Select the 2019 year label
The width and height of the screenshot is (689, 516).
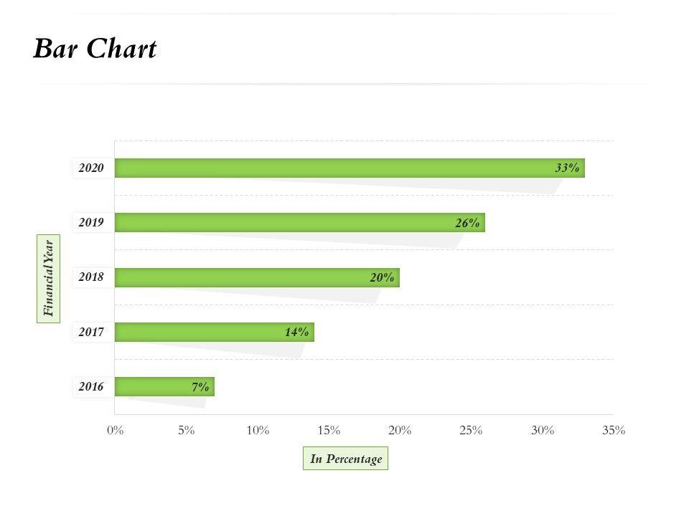(x=92, y=223)
